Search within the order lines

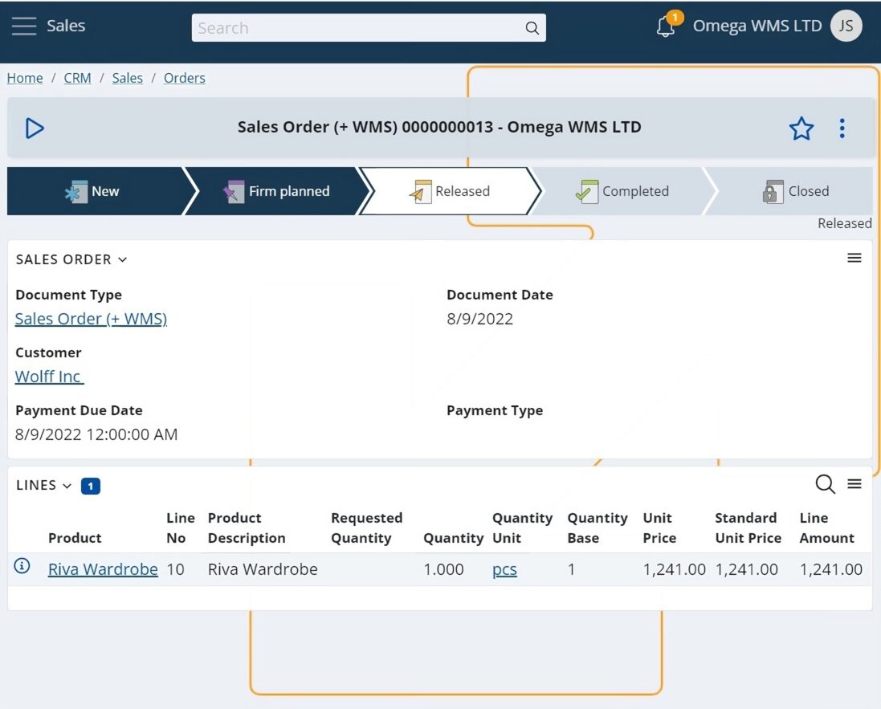tap(824, 484)
